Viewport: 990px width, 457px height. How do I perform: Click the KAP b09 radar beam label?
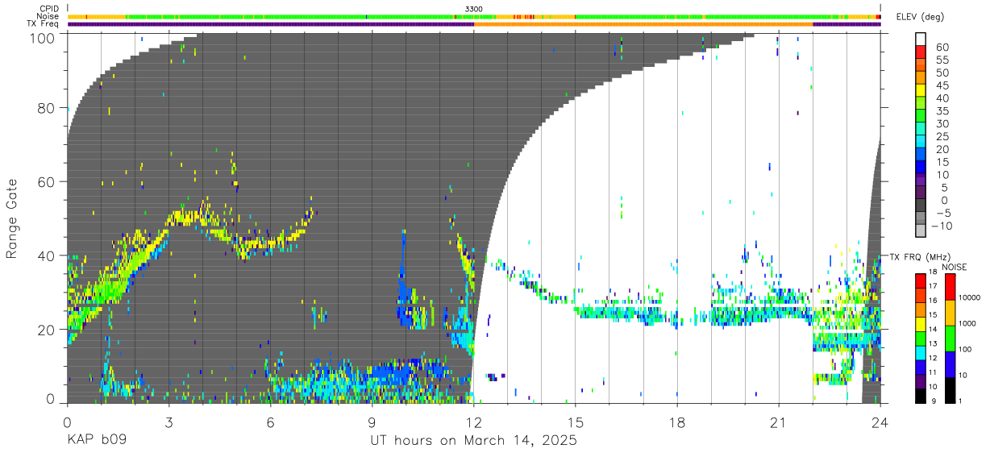(x=97, y=441)
